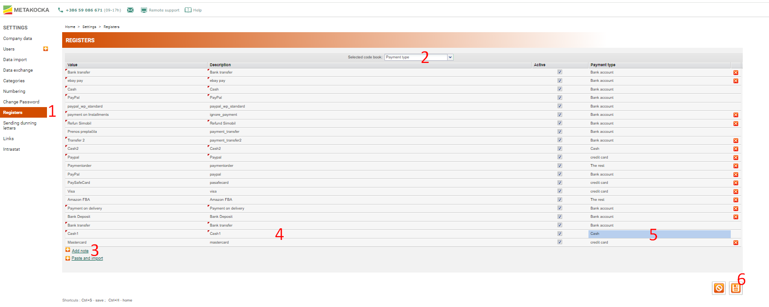769x307 pixels.
Task: Click the Description column header
Action: (x=370, y=65)
